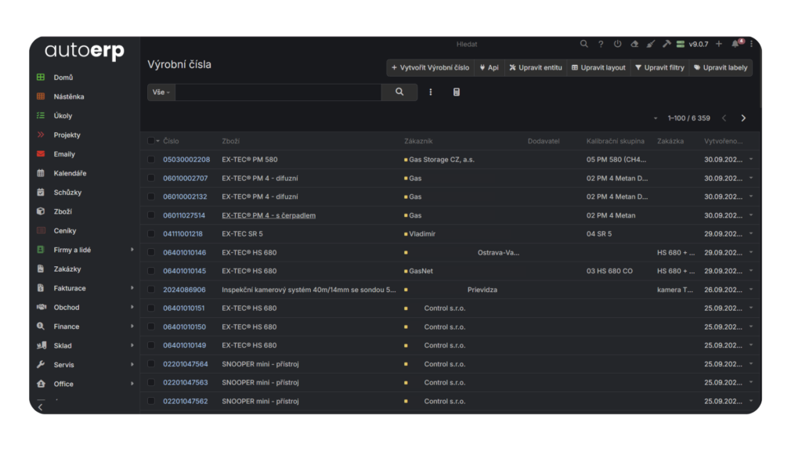Click the notifications bell icon
The height and width of the screenshot is (451, 802).
pos(735,45)
